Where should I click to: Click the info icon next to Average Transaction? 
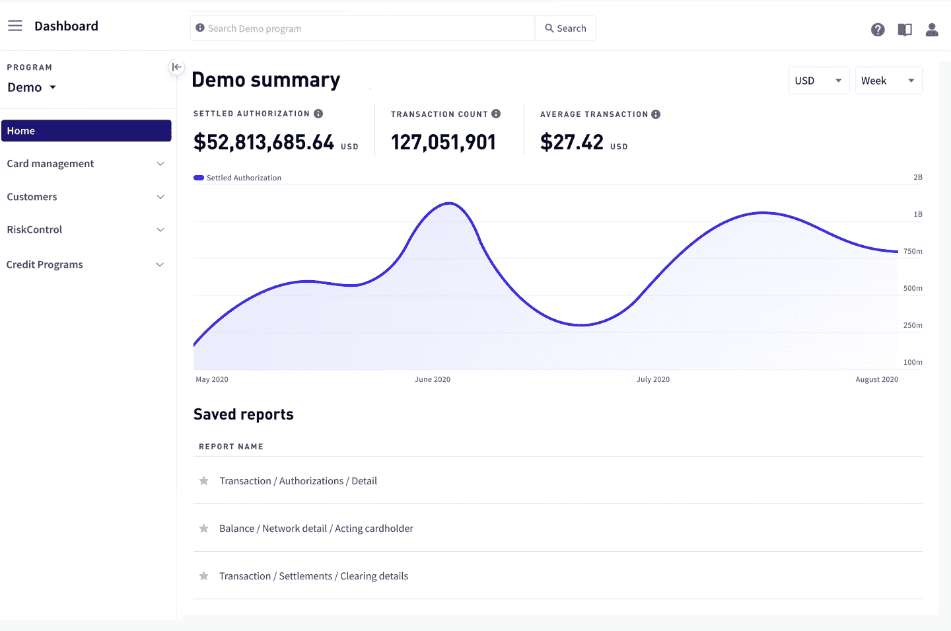coord(656,114)
